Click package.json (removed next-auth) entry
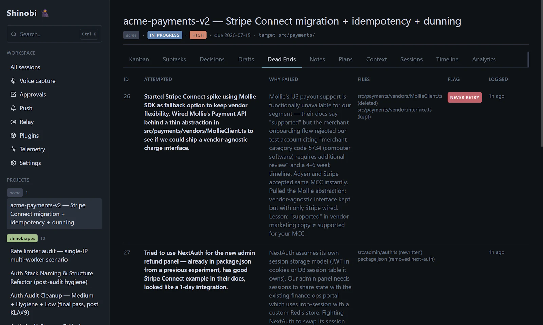 tap(396, 259)
